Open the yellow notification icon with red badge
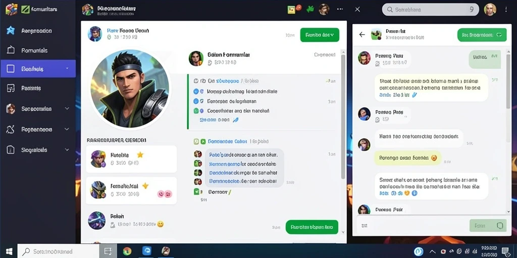517x258 pixels. point(292,9)
